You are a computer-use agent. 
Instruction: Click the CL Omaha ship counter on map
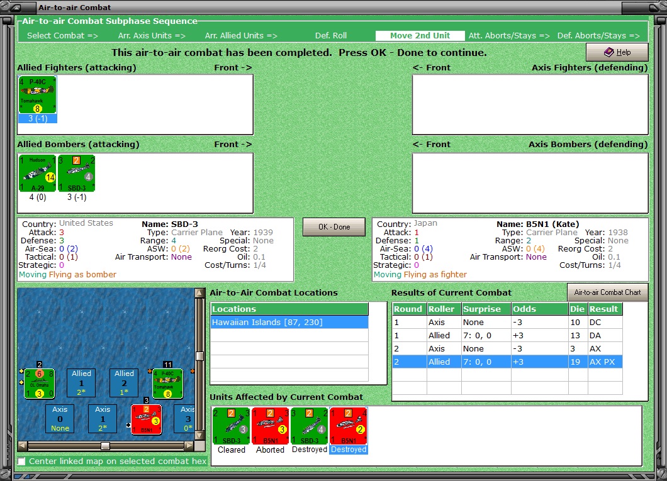click(39, 384)
